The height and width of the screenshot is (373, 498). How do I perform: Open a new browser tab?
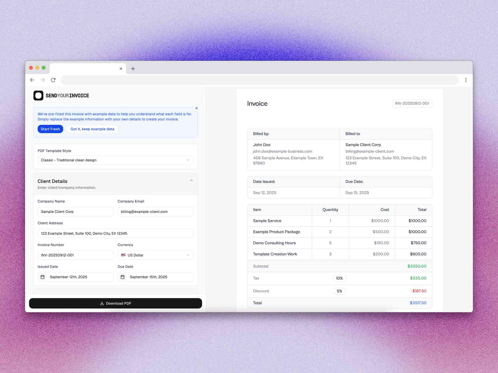(133, 68)
